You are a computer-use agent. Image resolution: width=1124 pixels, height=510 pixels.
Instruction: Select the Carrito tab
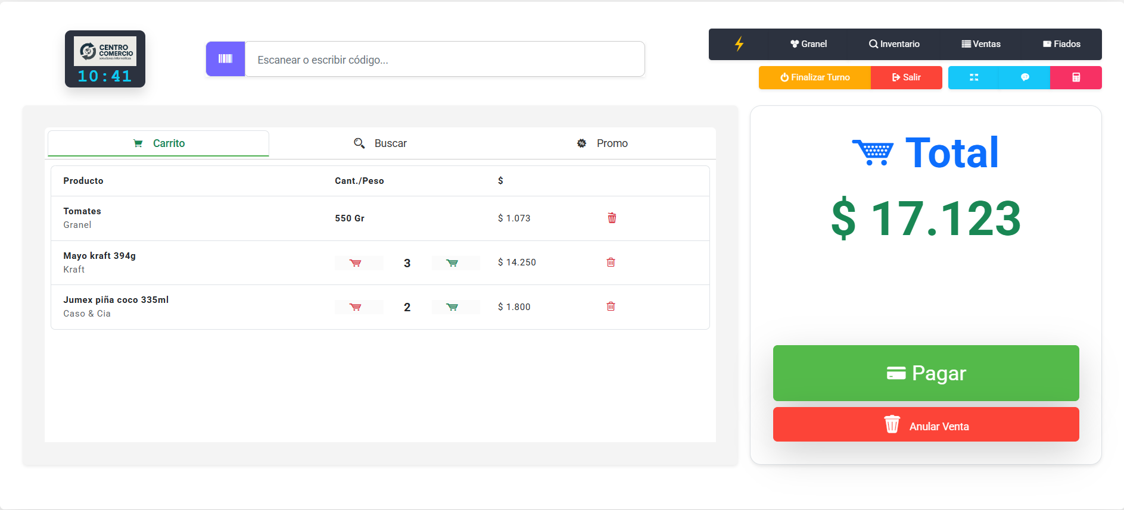click(158, 143)
